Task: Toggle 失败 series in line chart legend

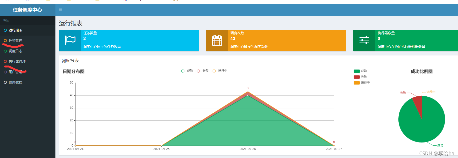Action: click(202, 71)
